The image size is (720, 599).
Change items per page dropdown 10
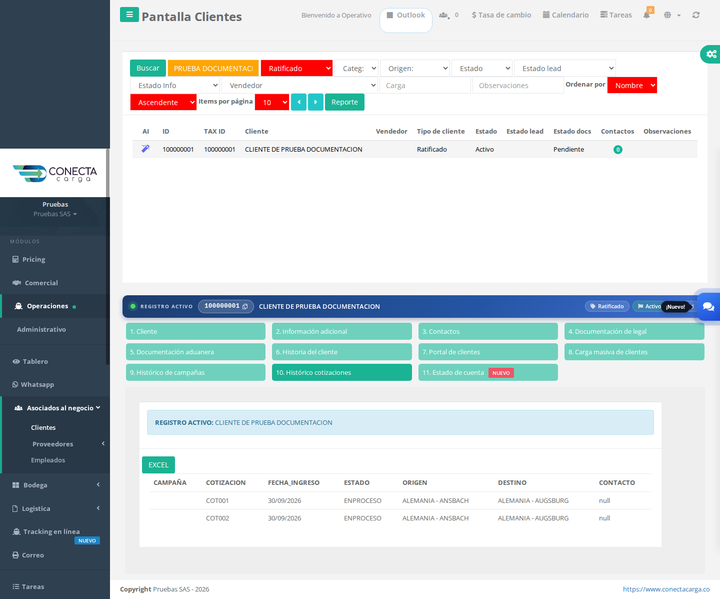272,102
